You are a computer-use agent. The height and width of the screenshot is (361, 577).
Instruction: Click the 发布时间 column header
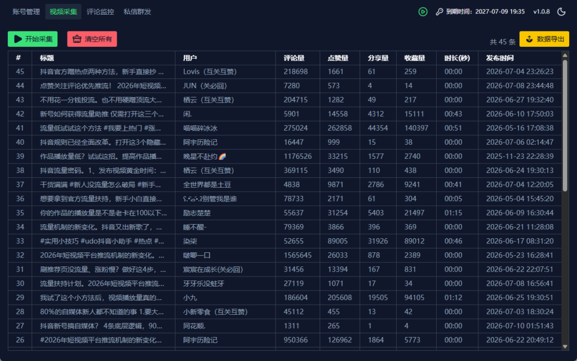(499, 58)
